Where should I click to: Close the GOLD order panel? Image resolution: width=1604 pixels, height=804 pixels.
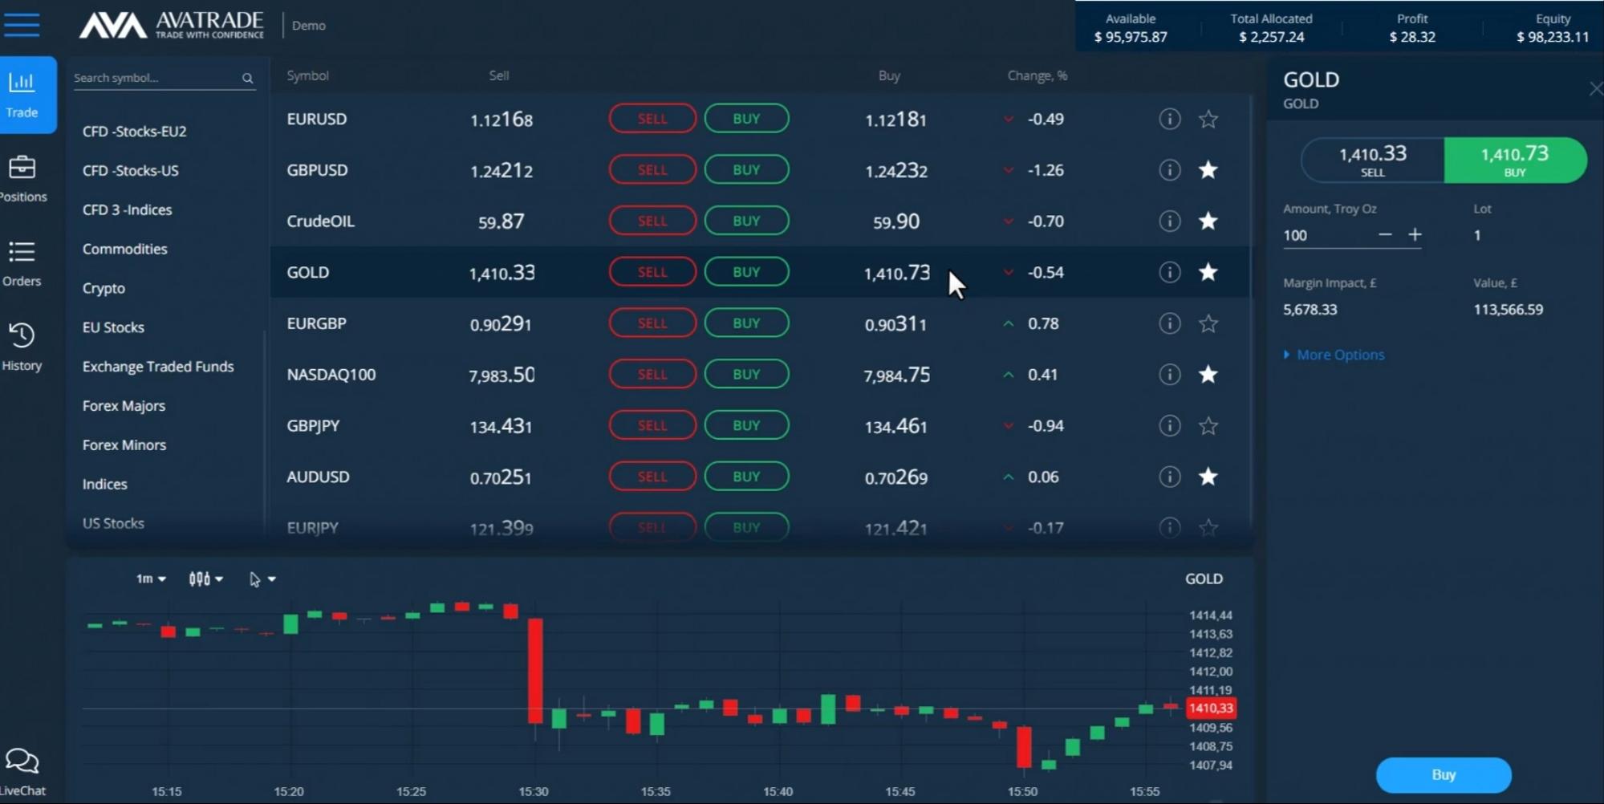1596,89
